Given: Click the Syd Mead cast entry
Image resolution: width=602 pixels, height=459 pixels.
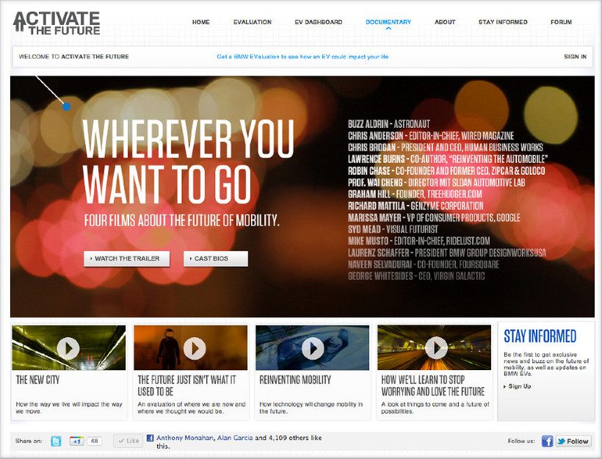Looking at the screenshot, I should coord(393,229).
